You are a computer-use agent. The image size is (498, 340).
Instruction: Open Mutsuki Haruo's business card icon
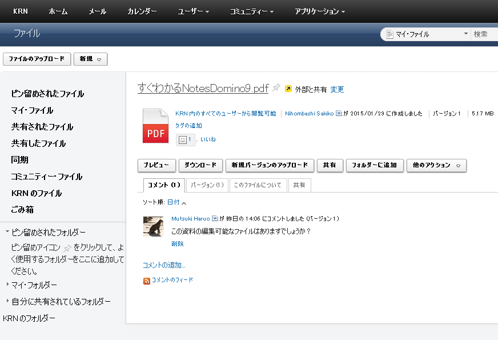click(x=215, y=219)
